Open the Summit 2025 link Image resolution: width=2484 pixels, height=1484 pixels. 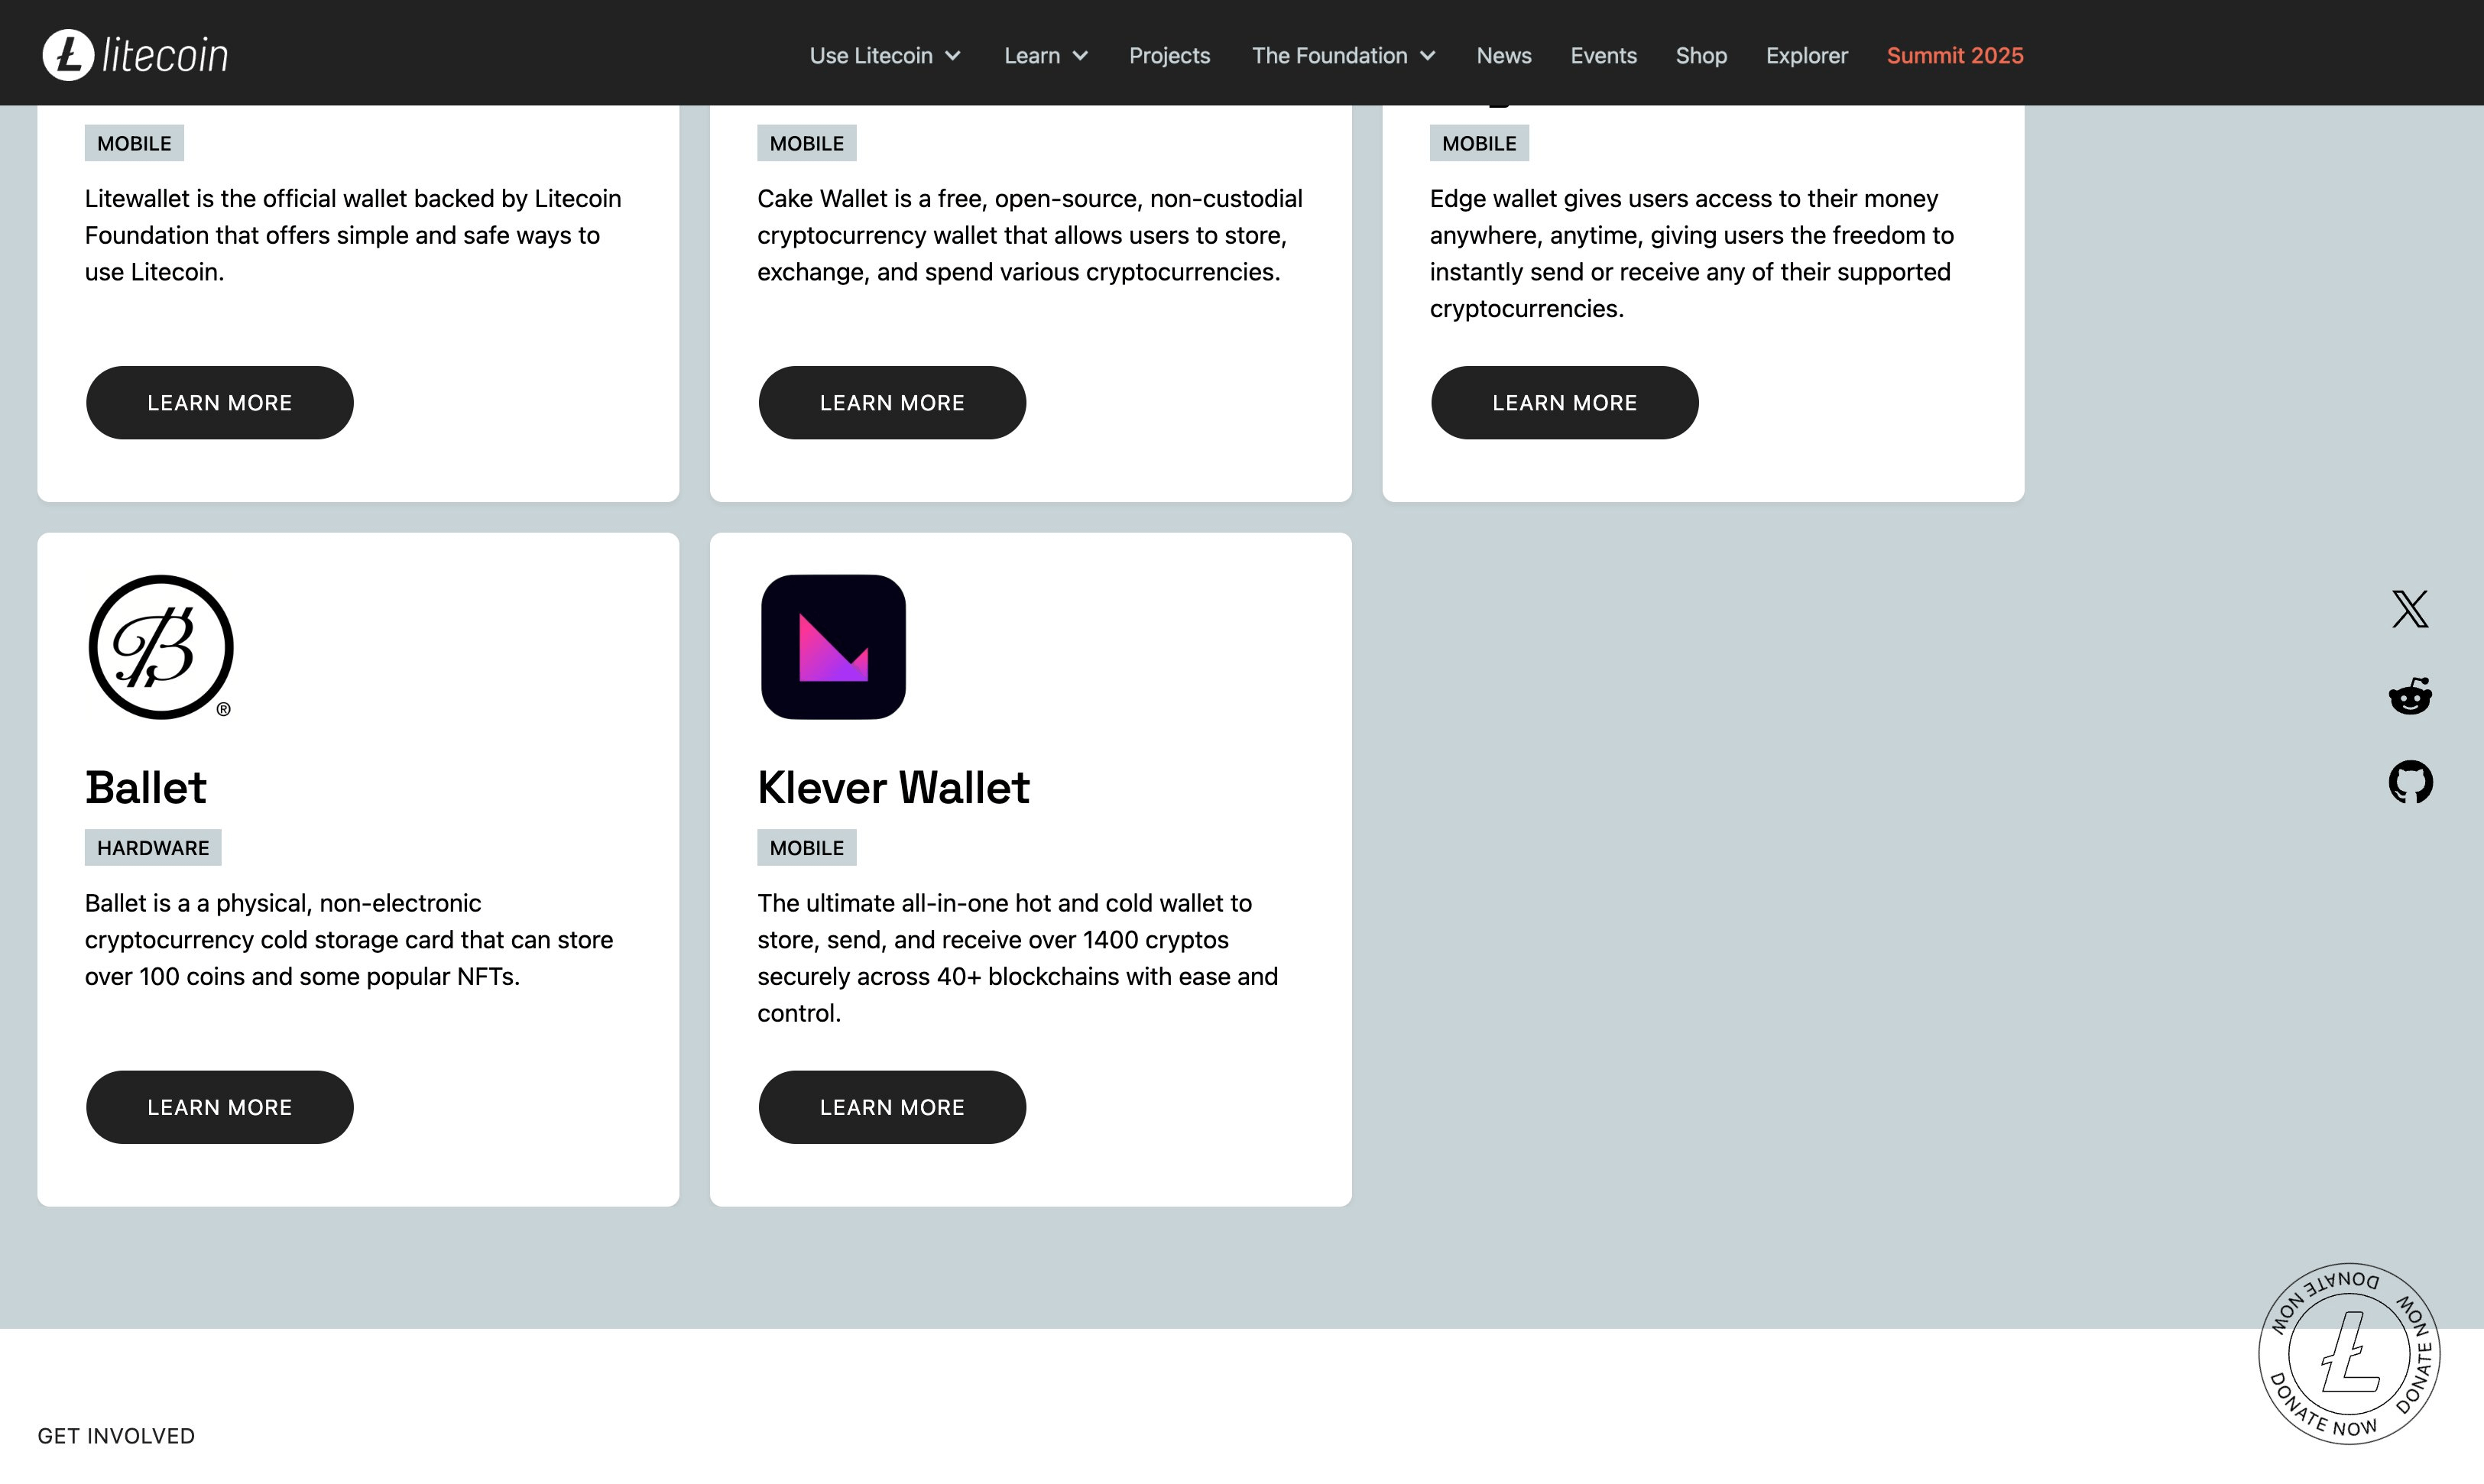[x=1954, y=56]
